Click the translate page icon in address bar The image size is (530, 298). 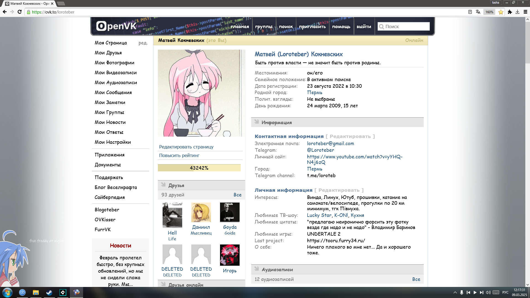coord(478,12)
